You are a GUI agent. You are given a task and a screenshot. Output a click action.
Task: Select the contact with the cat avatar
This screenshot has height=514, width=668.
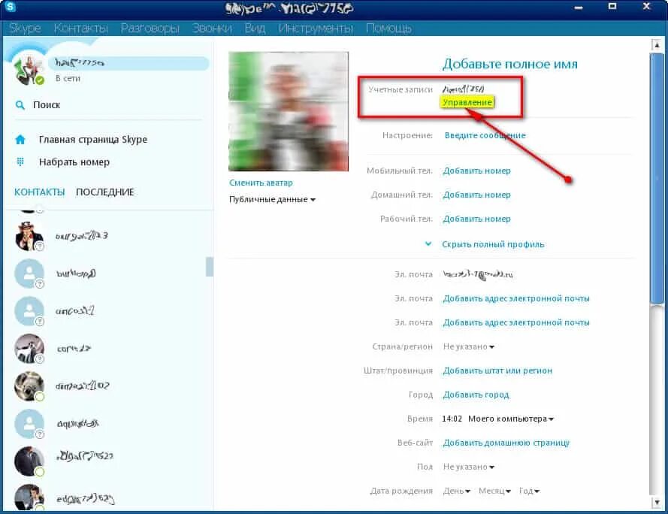tap(29, 349)
